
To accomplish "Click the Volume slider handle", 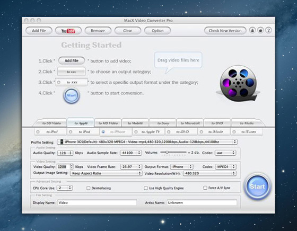I will click(167, 152).
